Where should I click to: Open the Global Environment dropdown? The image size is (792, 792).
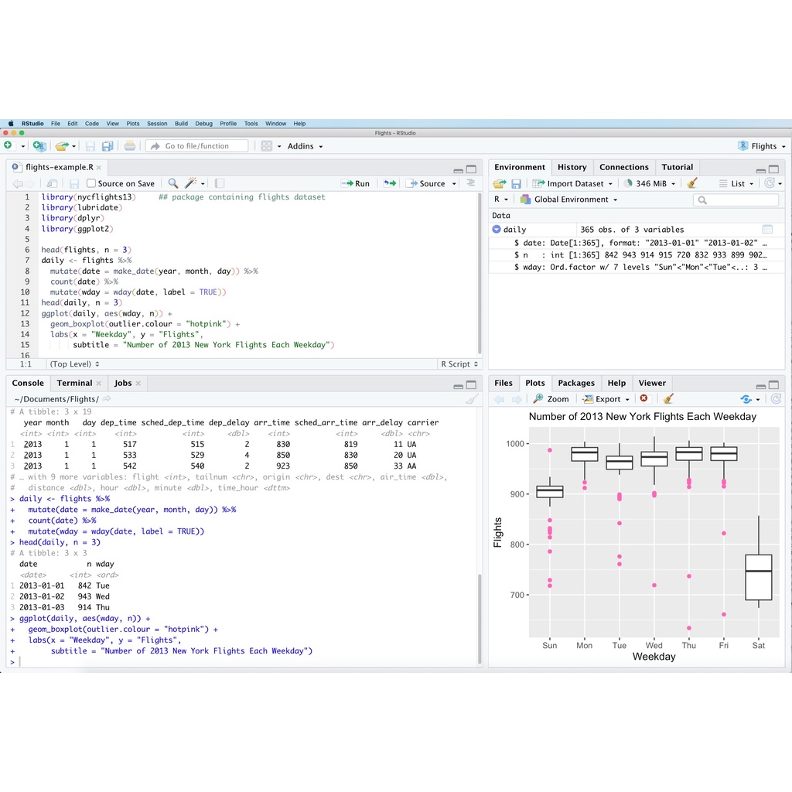[569, 200]
